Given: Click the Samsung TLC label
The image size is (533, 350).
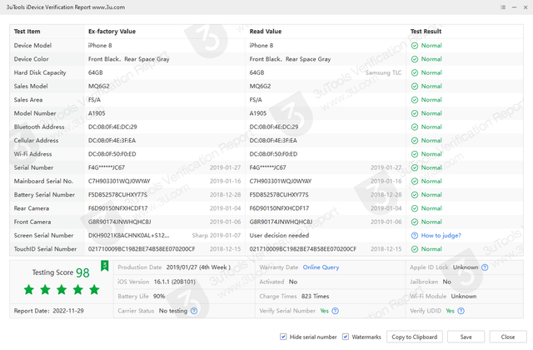Looking at the screenshot, I should 383,72.
